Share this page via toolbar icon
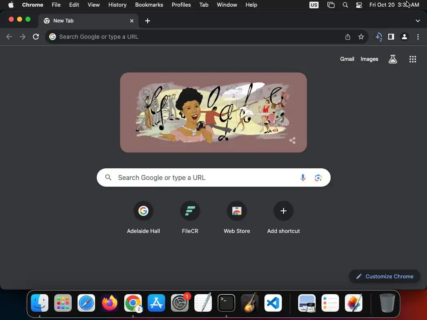The width and height of the screenshot is (427, 320). [x=348, y=37]
